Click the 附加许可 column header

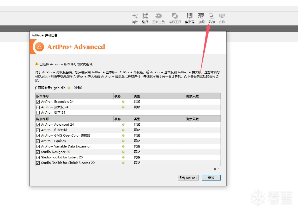click(74, 119)
